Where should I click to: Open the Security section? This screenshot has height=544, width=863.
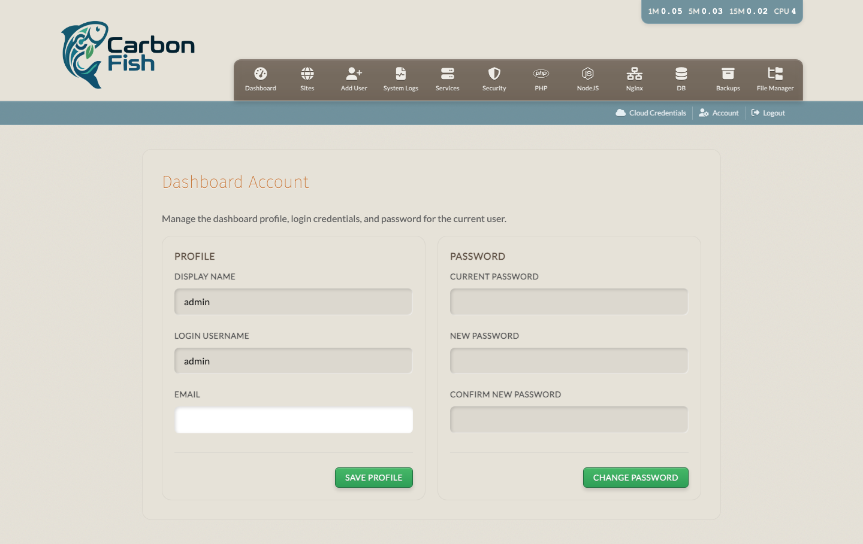point(494,78)
